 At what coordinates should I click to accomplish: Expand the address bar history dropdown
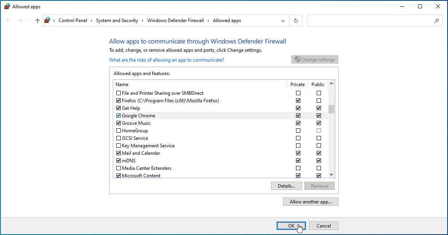pos(283,21)
